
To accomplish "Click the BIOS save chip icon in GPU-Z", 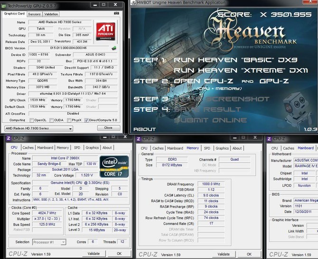I will point(114,48).
